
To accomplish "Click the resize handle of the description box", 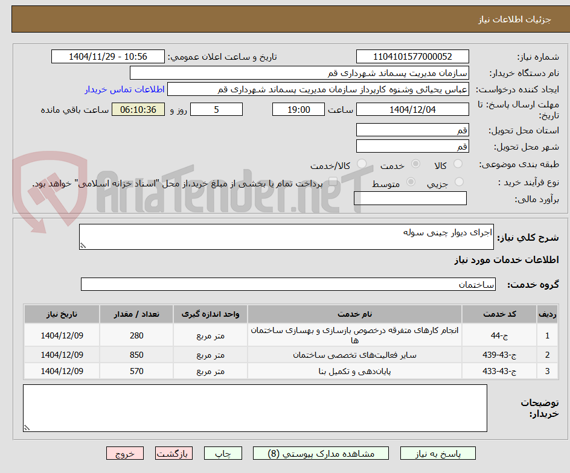I will pos(83,246).
